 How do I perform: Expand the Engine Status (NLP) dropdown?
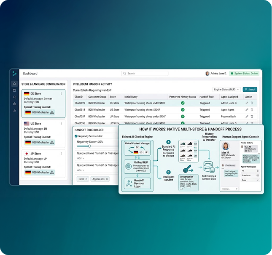tap(226, 90)
